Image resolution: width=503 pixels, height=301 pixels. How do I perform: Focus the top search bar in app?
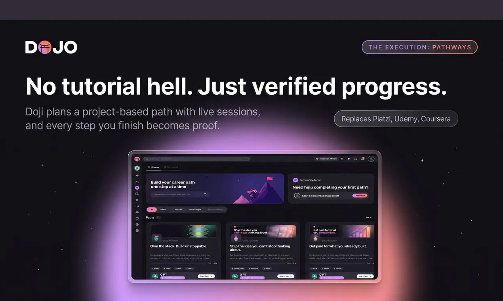pyautogui.click(x=197, y=159)
